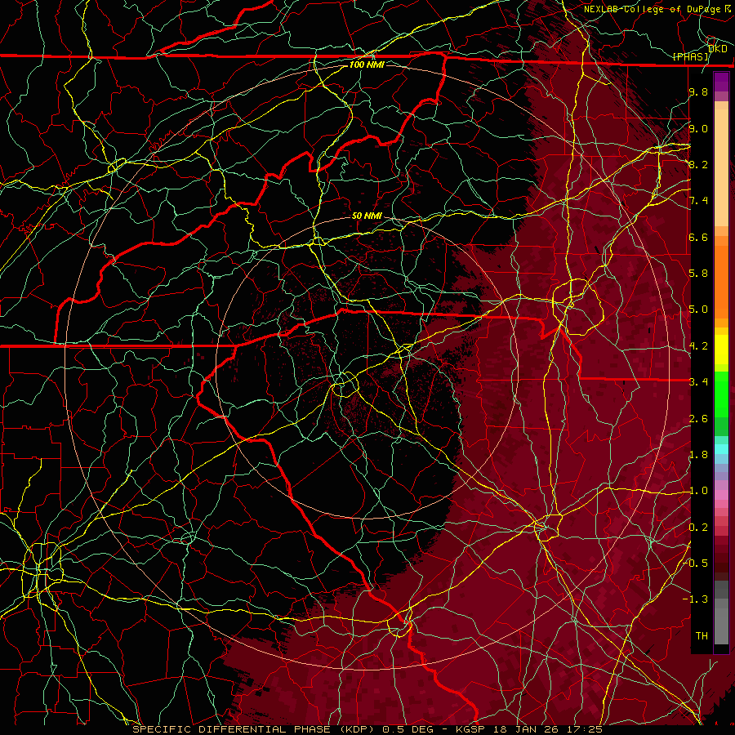Click the 1.0 value on the color scale

point(698,491)
